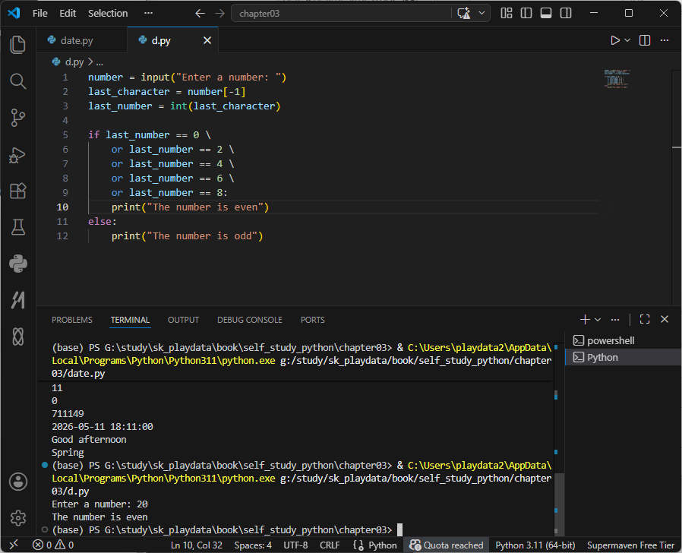Change indentation via Spaces: 4
Viewport: 682px width, 553px height.
pyautogui.click(x=253, y=545)
